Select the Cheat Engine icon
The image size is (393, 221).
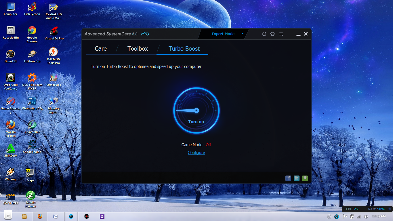tap(32, 147)
